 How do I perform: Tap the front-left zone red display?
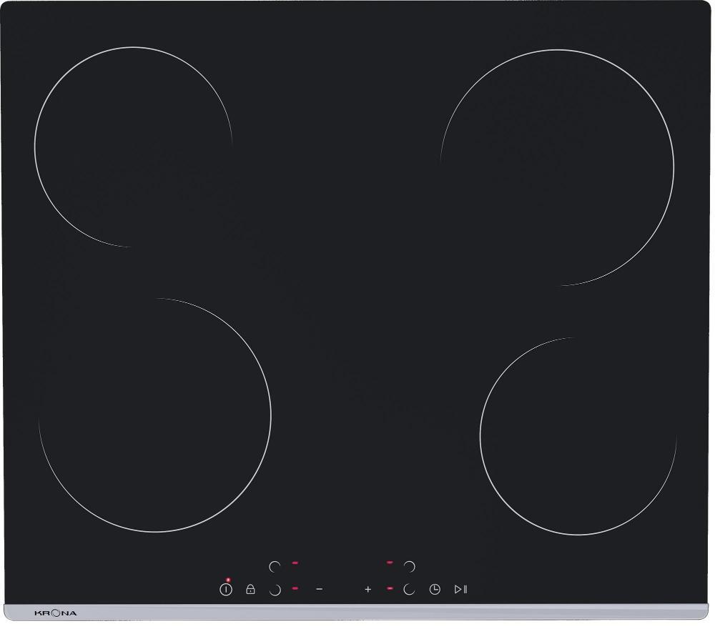[x=295, y=588]
